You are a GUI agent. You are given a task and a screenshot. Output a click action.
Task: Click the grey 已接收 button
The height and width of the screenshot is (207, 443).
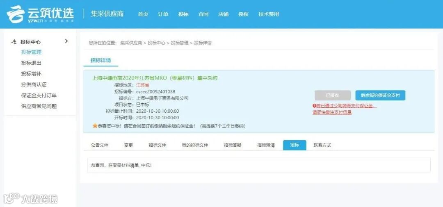[x=333, y=96]
